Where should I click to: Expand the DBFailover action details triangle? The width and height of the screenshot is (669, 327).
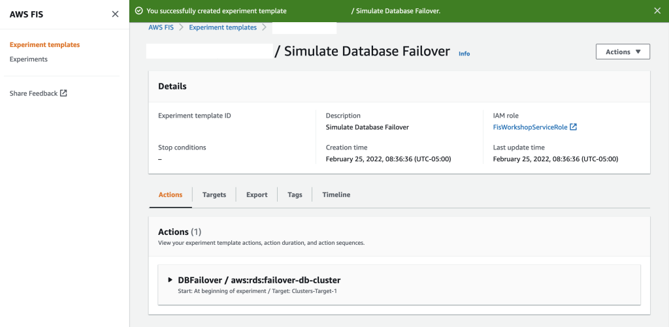171,280
